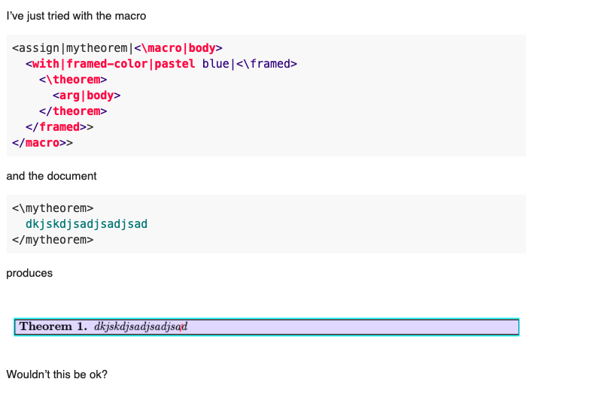Click the opening \mytheorem tag
This screenshot has height=394, width=605.
point(53,208)
